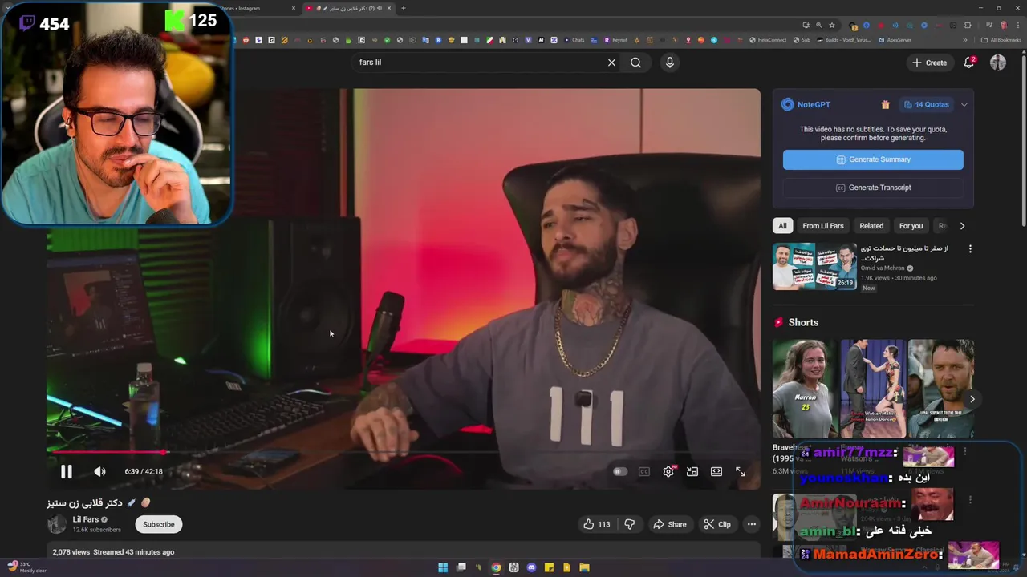Enable theater mode on the player
The height and width of the screenshot is (577, 1027).
coord(716,471)
